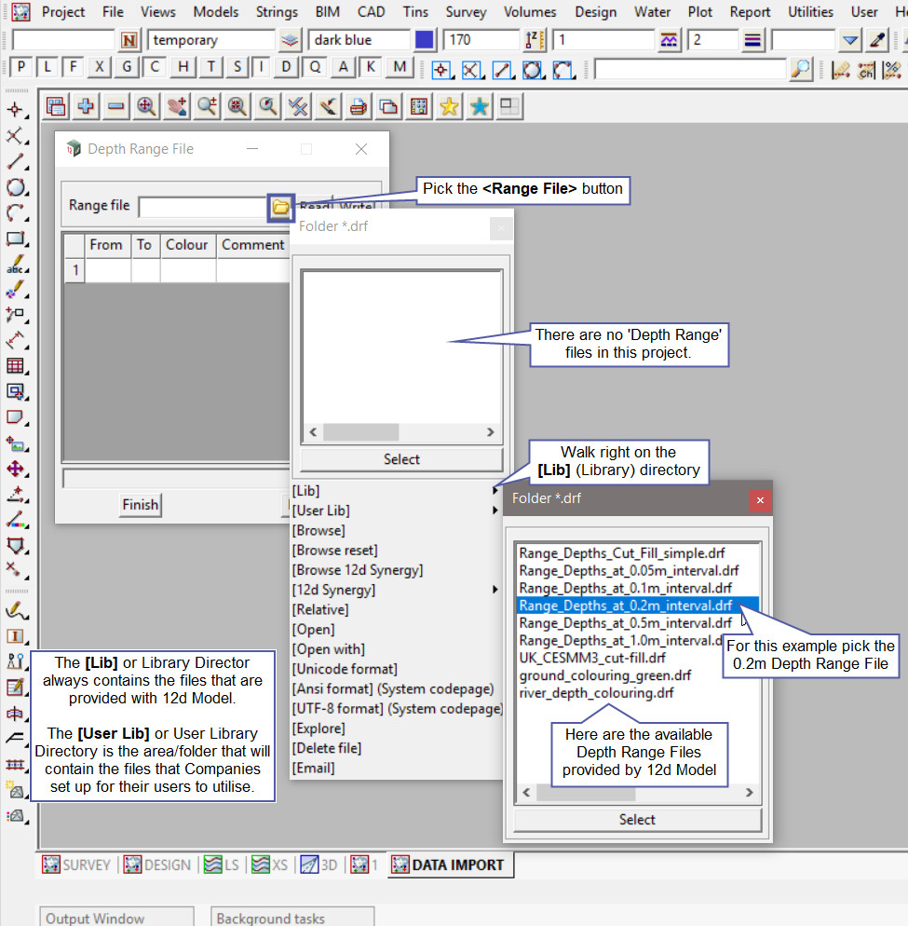This screenshot has width=908, height=926.
Task: Select the circle tool in left toolbar
Action: 15,187
